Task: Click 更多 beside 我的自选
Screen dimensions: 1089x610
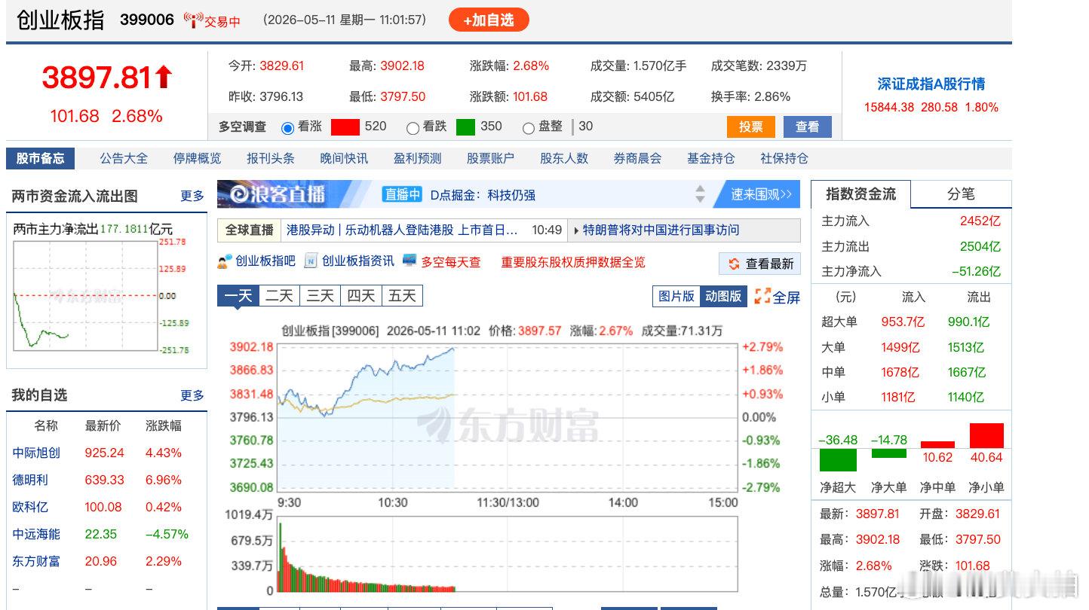Action: [x=192, y=395]
